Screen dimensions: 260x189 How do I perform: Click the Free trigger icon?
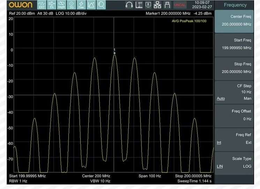tap(81, 5)
